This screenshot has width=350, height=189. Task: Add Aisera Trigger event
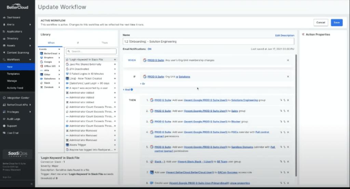click(115, 145)
